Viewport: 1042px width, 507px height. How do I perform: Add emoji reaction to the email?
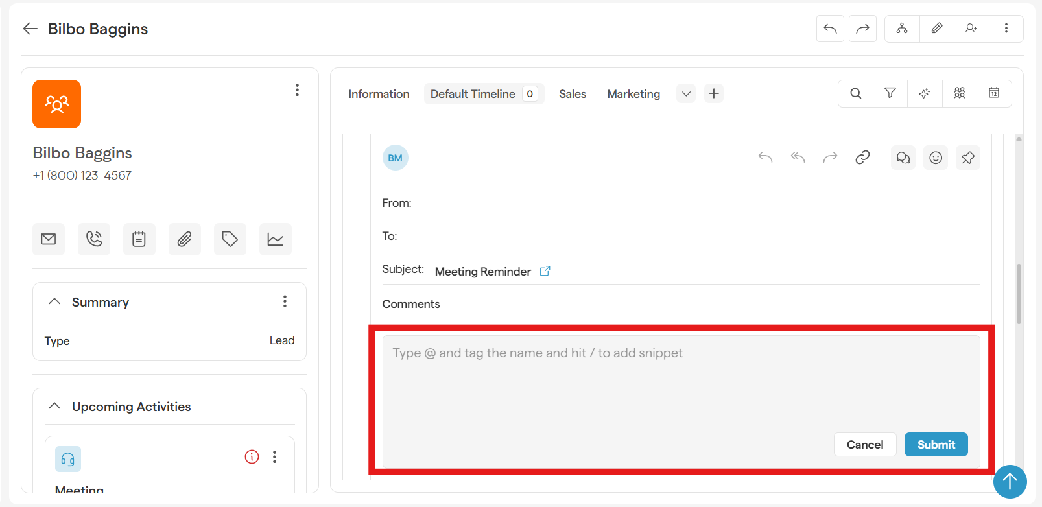point(935,158)
